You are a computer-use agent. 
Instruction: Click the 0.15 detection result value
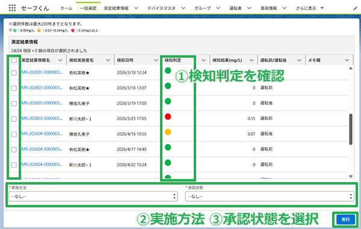251,118
